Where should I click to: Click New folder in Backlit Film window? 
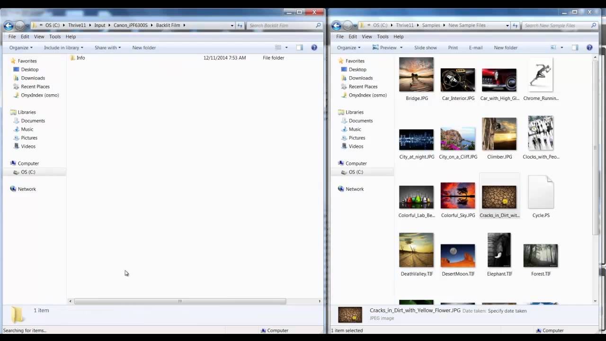[x=144, y=47]
